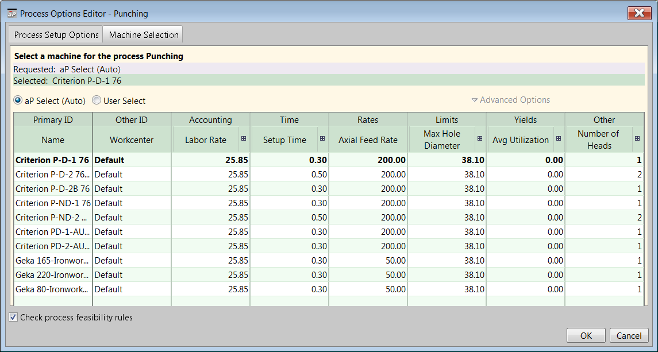
Task: Click the Max Hole Diameter column header
Action: pos(442,140)
